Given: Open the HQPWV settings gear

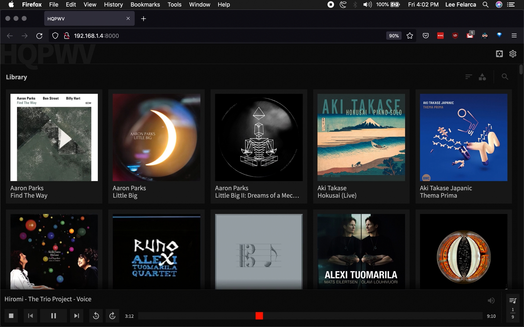Looking at the screenshot, I should (513, 54).
